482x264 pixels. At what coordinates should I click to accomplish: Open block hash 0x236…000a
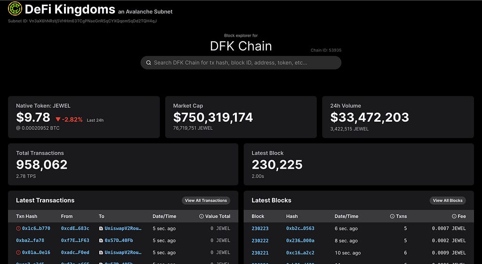(x=300, y=241)
